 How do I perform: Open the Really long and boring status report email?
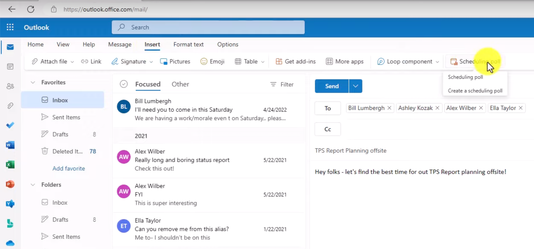coord(209,160)
